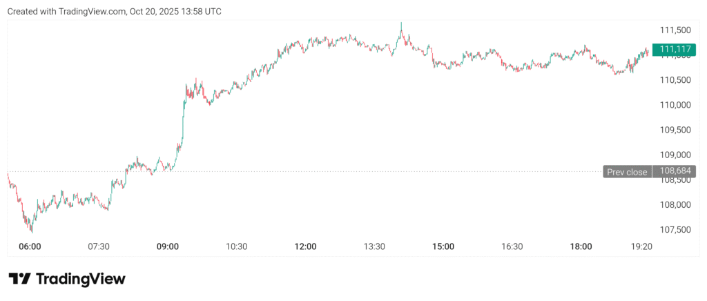Click the TradingView logo icon
Screen dimensions: 707x301
point(20,279)
